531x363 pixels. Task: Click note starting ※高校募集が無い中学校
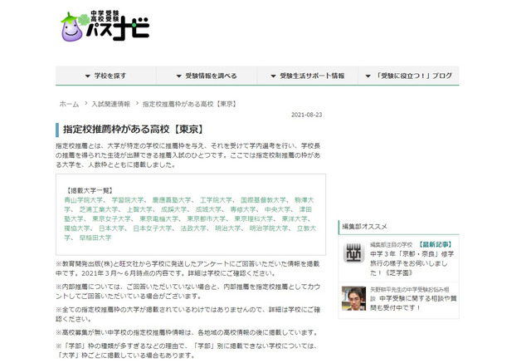[x=188, y=332]
